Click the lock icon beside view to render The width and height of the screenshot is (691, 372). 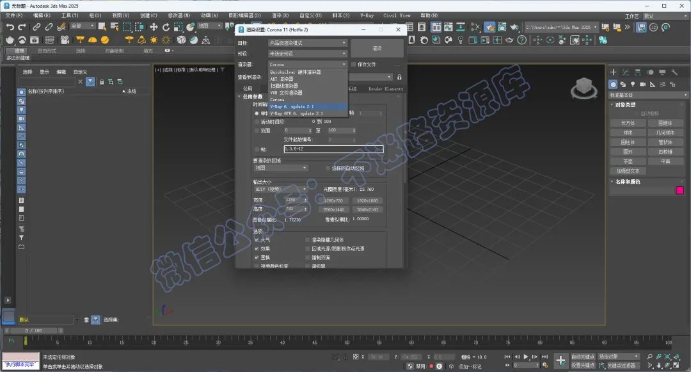[399, 77]
